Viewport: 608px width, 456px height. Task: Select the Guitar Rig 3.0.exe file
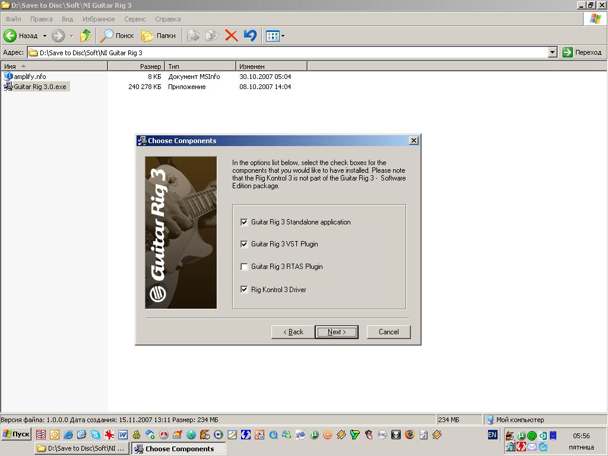click(x=36, y=87)
